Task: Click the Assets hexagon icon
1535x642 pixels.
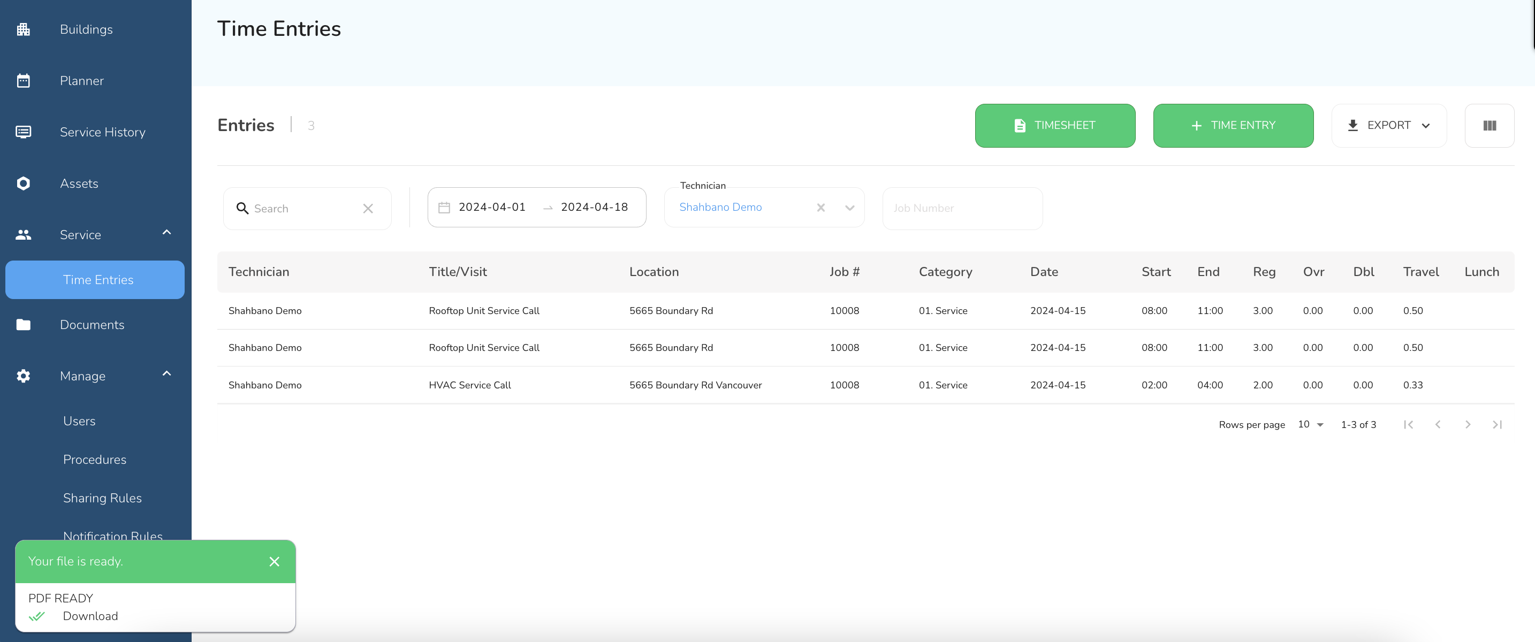Action: point(23,183)
